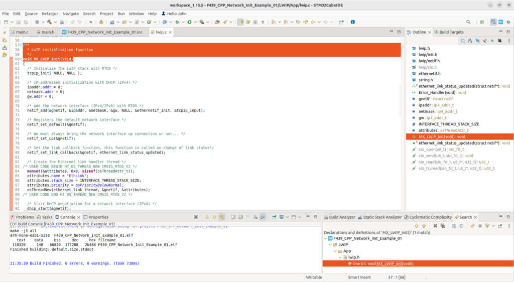The width and height of the screenshot is (514, 282).
Task: Toggle Show Console on output change
Action: [x=263, y=217]
